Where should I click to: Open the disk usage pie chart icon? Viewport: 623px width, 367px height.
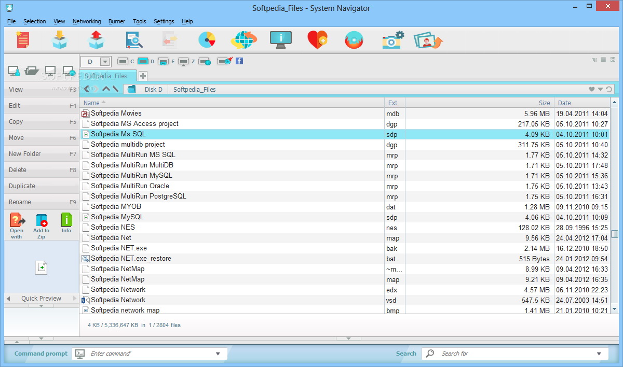[207, 40]
